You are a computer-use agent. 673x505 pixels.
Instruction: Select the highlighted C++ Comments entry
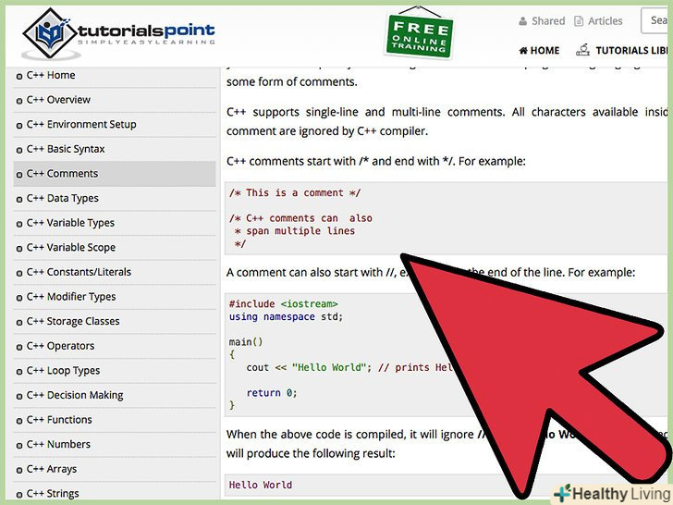tap(115, 174)
